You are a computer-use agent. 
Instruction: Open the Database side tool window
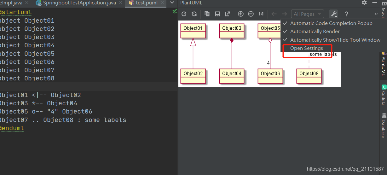[384, 125]
